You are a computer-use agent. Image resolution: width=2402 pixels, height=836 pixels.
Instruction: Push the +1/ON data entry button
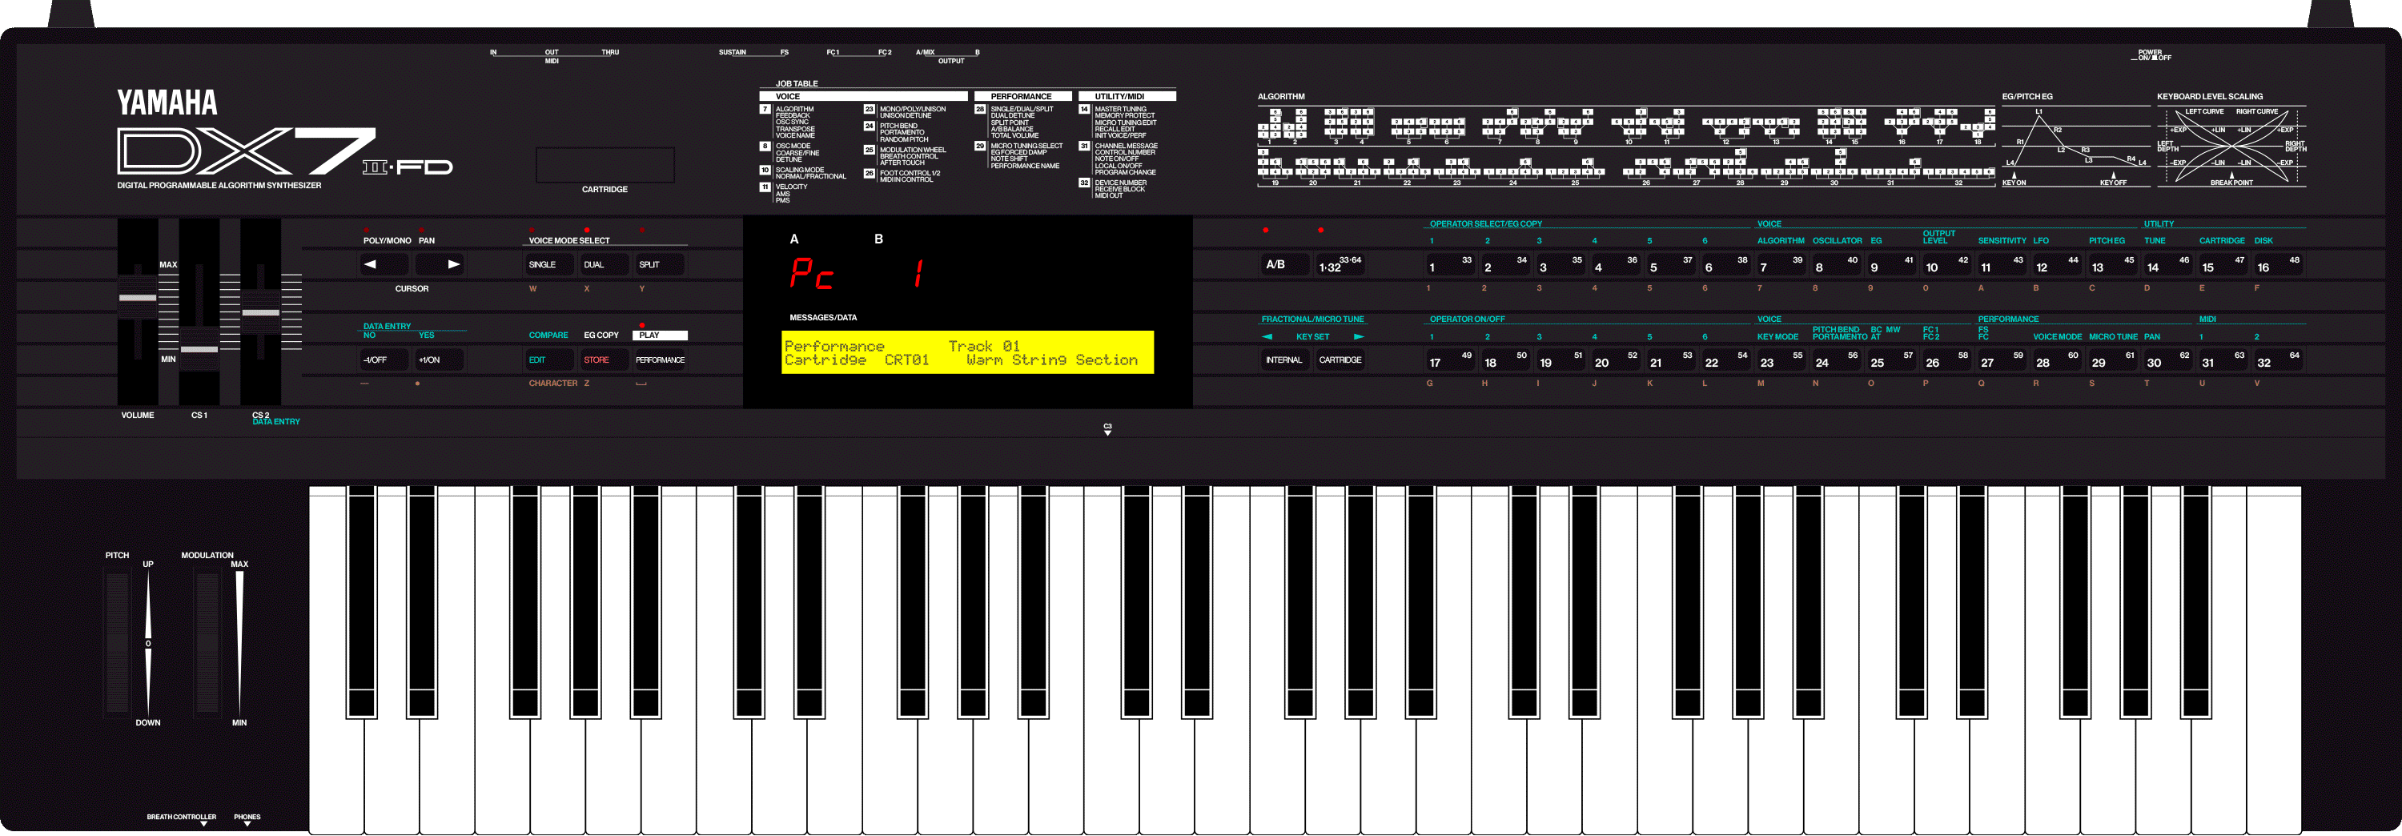point(440,360)
